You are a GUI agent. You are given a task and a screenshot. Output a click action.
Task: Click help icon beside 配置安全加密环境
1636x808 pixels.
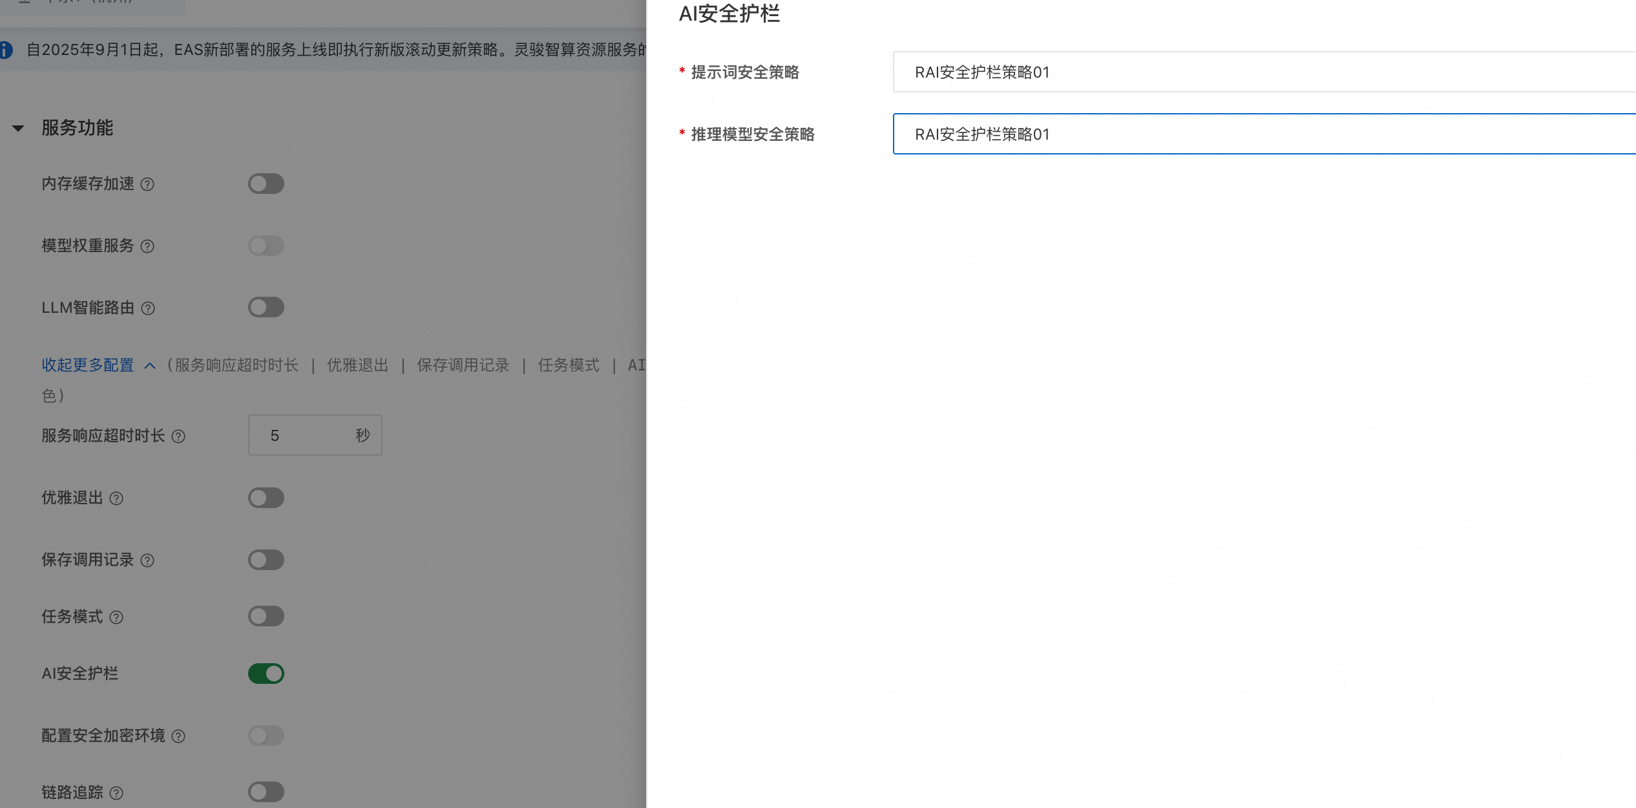point(178,736)
